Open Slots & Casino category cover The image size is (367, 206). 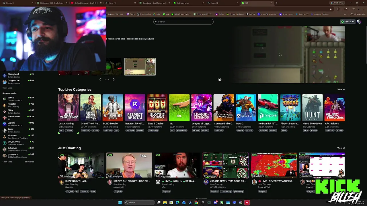click(157, 108)
